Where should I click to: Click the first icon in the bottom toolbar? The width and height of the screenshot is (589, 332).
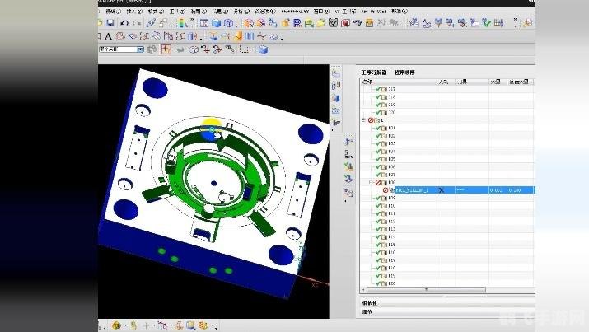117,325
